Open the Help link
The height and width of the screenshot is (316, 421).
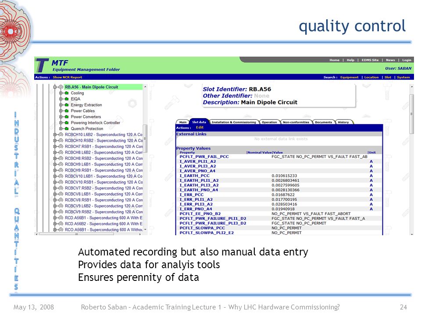pyautogui.click(x=350, y=60)
